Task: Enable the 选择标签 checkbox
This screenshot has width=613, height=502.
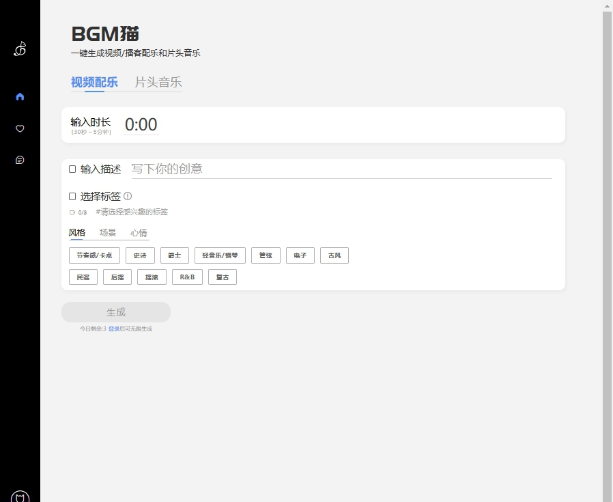Action: [72, 197]
